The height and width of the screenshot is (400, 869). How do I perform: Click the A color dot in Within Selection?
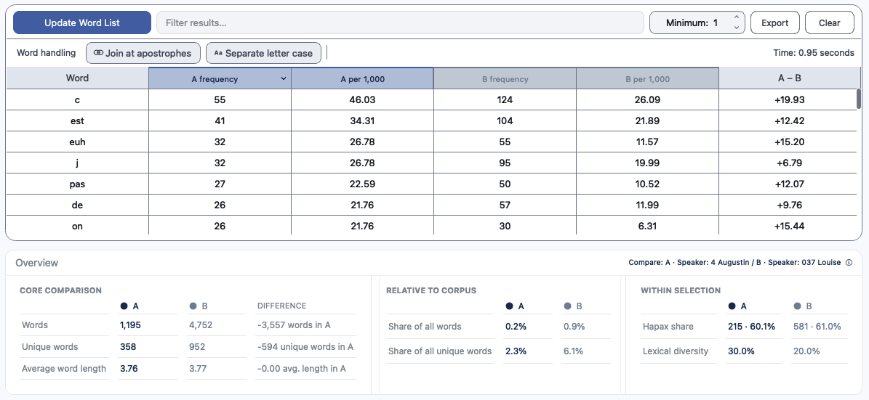click(732, 306)
